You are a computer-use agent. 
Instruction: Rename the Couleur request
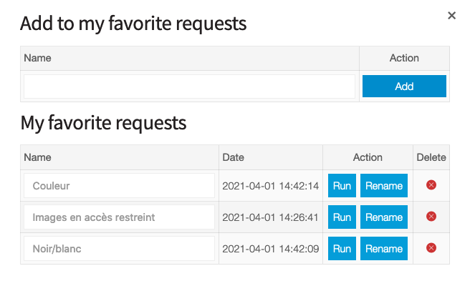pyautogui.click(x=383, y=186)
